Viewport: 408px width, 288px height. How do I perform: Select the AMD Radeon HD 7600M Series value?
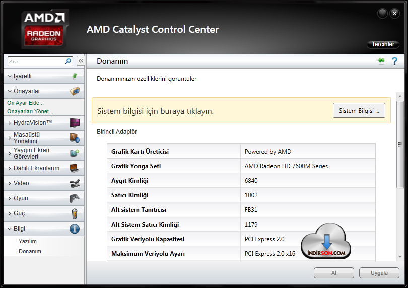click(286, 166)
